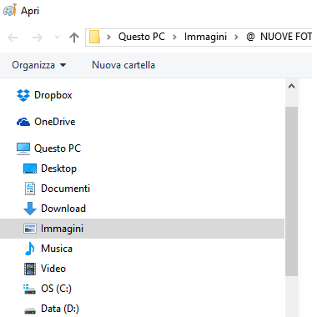Screen dimensions: 312x317
Task: Click the Documenti document icon
Action: point(30,189)
